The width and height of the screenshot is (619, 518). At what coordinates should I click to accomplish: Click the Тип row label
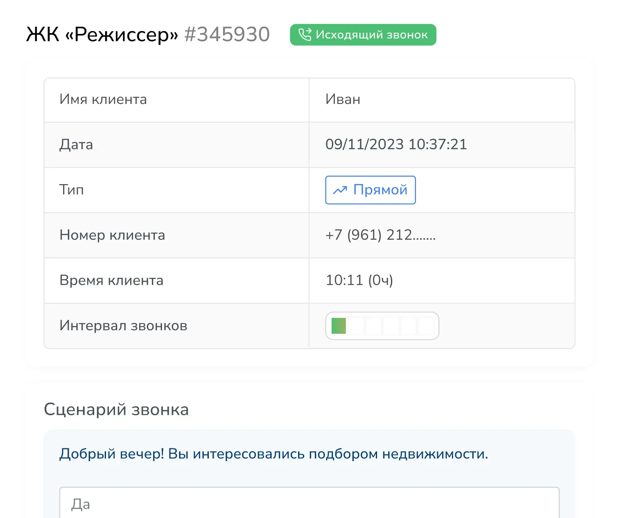[72, 190]
